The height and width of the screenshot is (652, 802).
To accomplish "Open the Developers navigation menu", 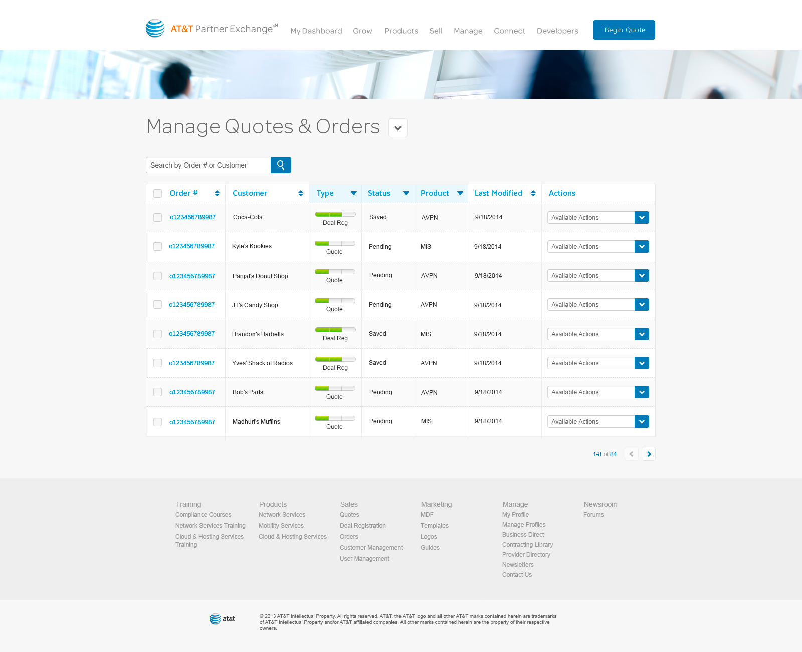I will point(557,31).
